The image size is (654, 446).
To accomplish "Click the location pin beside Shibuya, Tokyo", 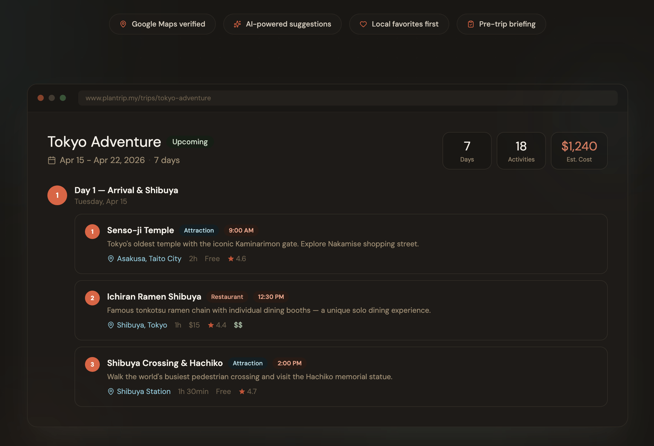I will (x=111, y=325).
